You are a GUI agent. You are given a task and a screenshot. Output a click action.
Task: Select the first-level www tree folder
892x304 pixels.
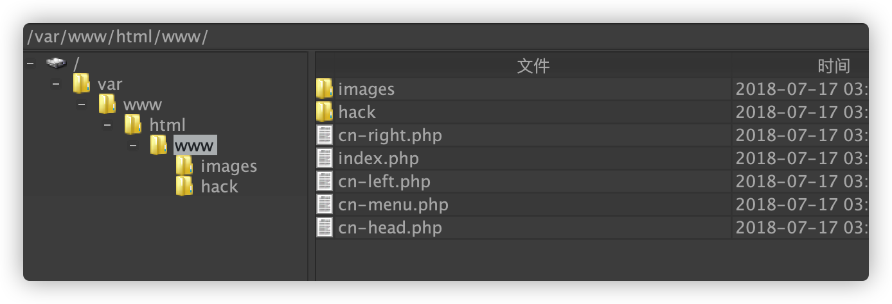(143, 105)
